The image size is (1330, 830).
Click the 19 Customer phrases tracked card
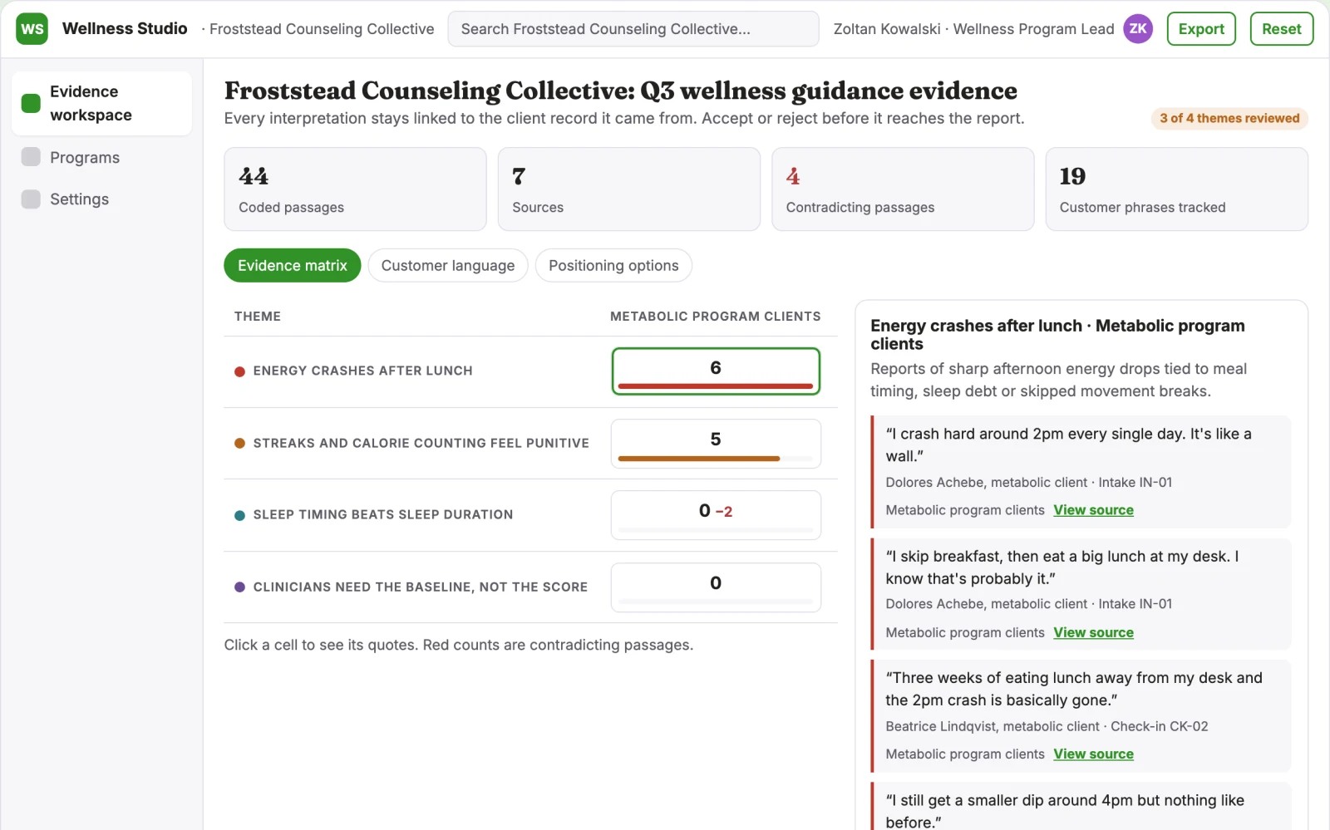[x=1176, y=189]
